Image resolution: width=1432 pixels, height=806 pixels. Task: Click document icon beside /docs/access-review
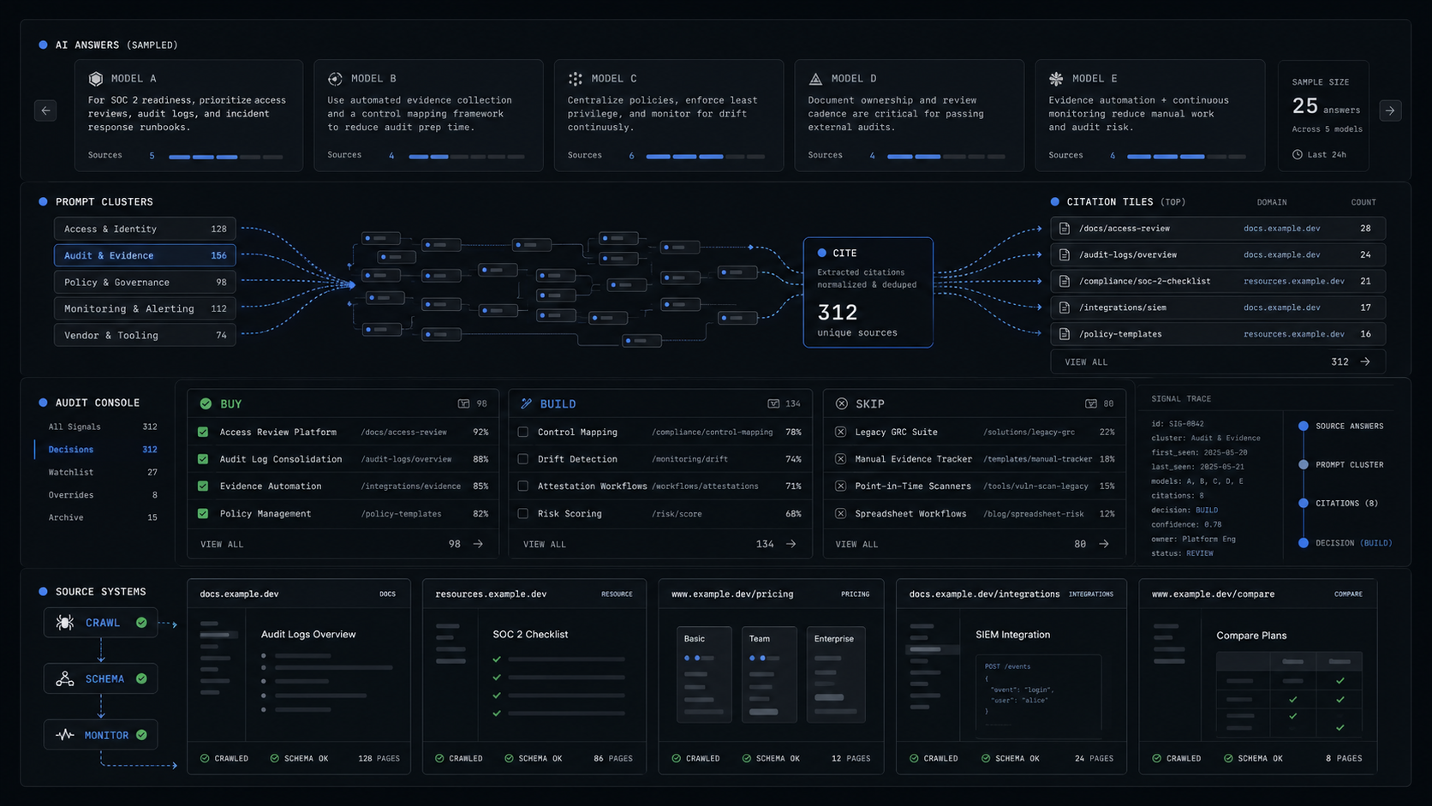pyautogui.click(x=1065, y=229)
